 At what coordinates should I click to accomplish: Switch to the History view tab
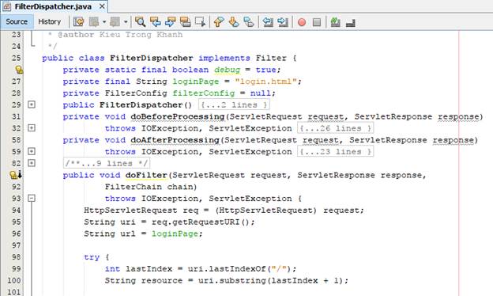[49, 21]
